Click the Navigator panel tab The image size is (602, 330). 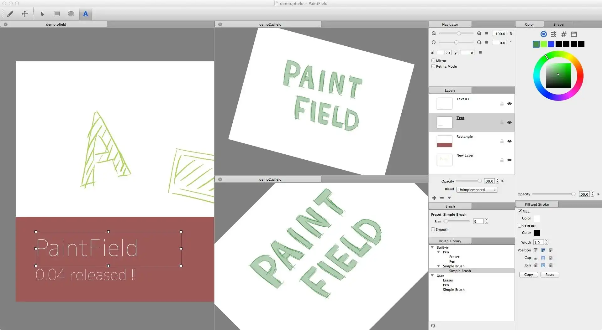point(450,24)
